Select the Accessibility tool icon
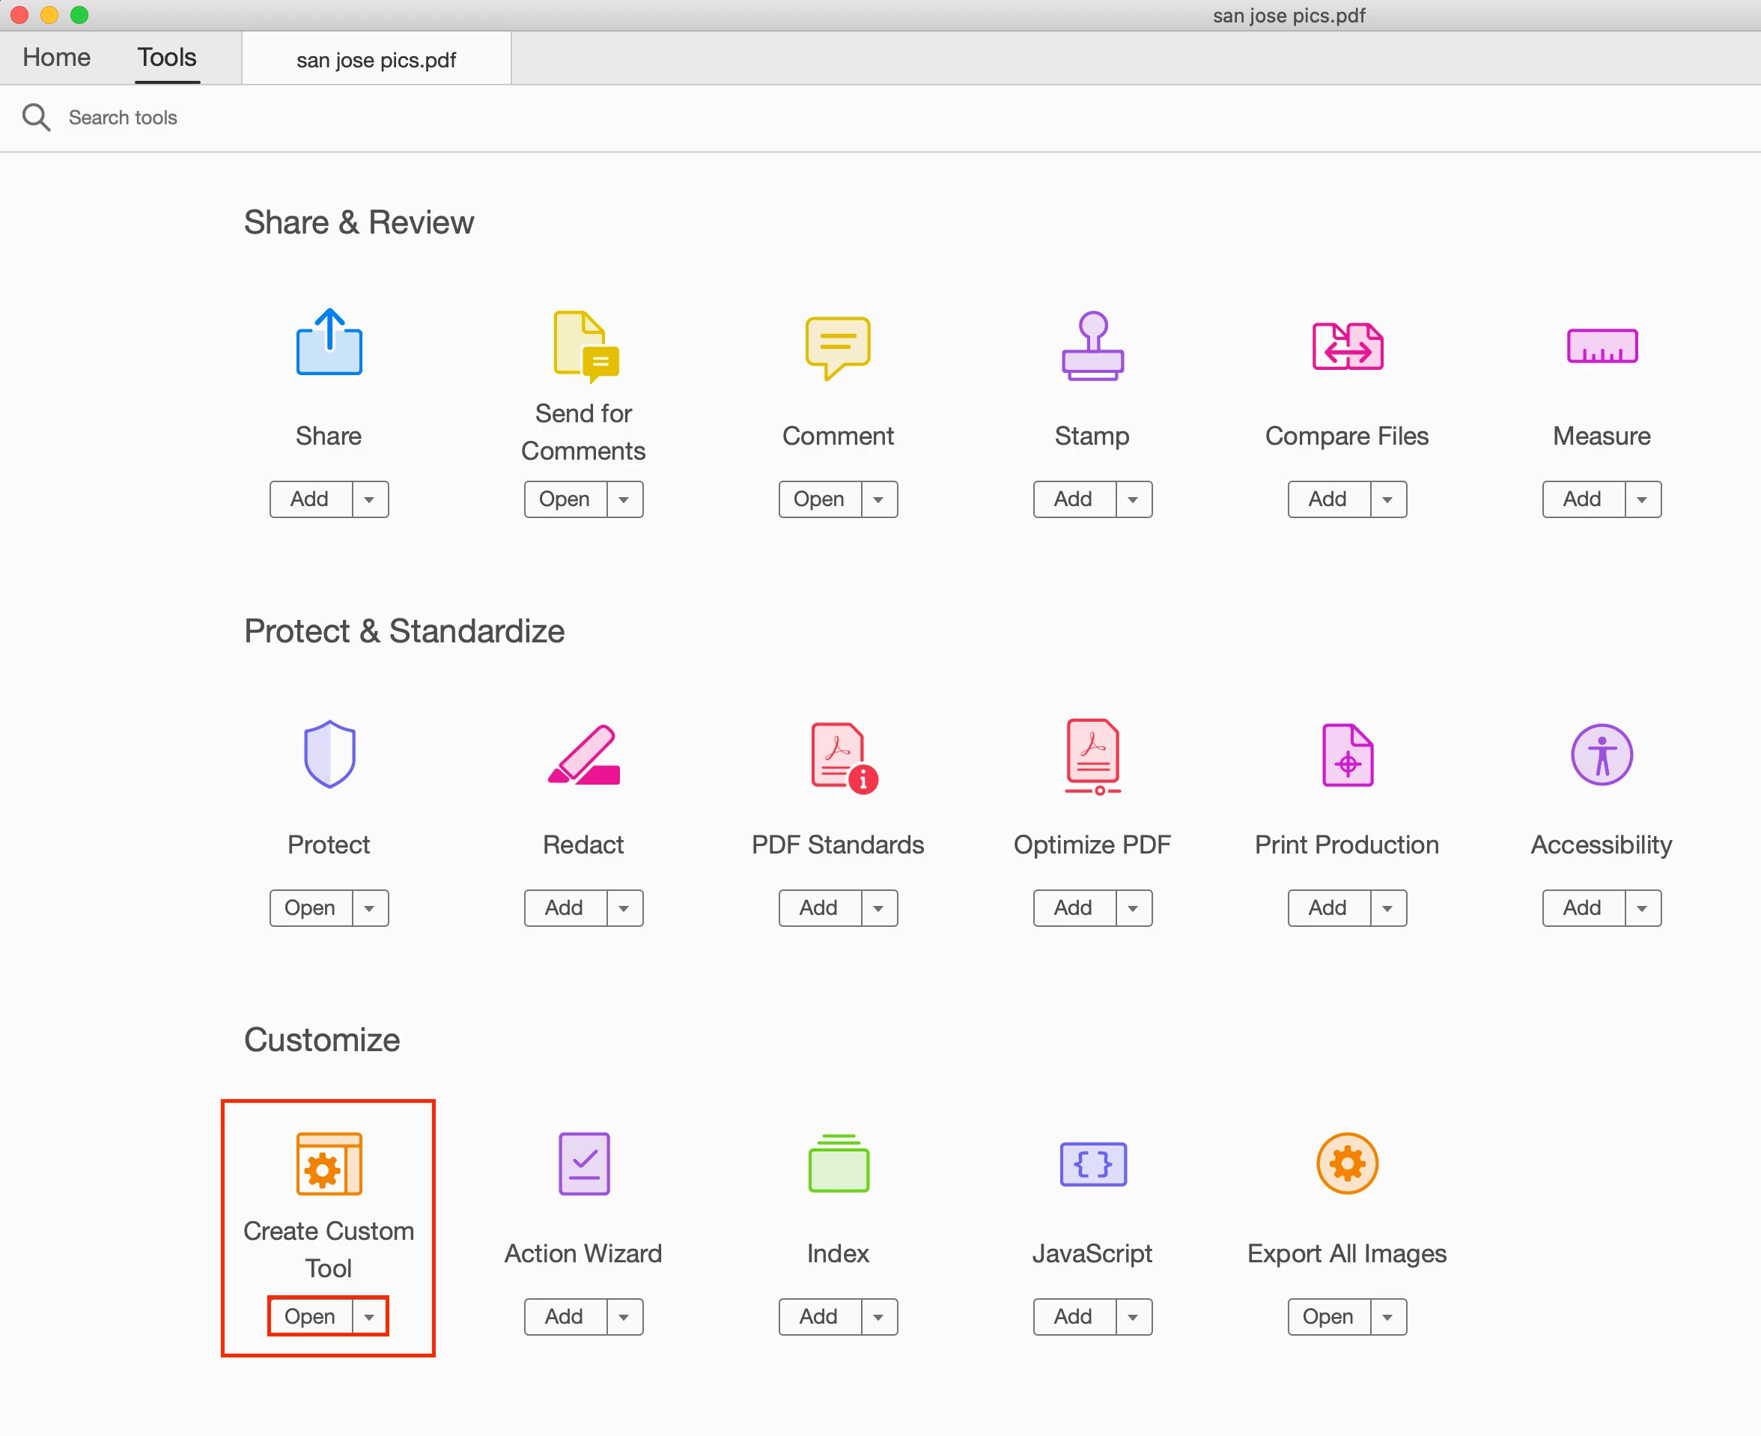Screen dimensions: 1761x1436 (x=1602, y=755)
